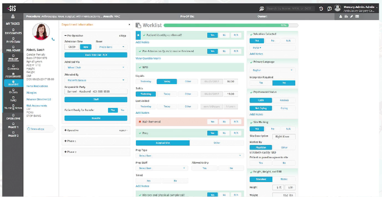Open Orders in the sidebar
The image size is (382, 197).
13,91
